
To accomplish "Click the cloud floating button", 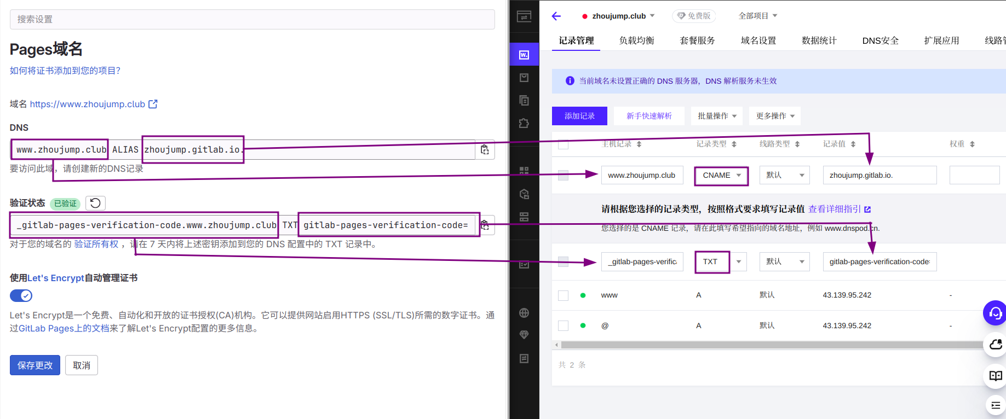I will [996, 345].
